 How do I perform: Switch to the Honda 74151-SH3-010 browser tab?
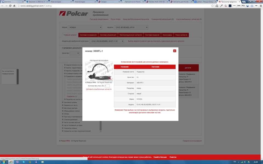[x=157, y=2]
